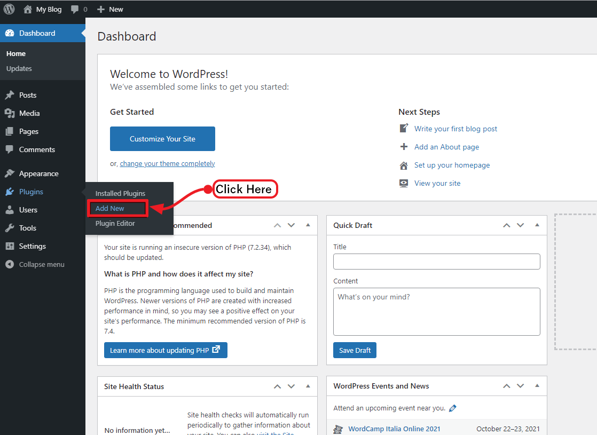Open Installed Plugins submenu item

[x=120, y=193]
